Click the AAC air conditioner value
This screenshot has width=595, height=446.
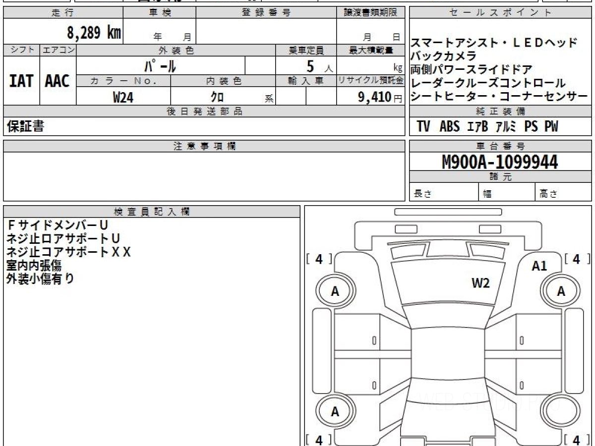[58, 81]
